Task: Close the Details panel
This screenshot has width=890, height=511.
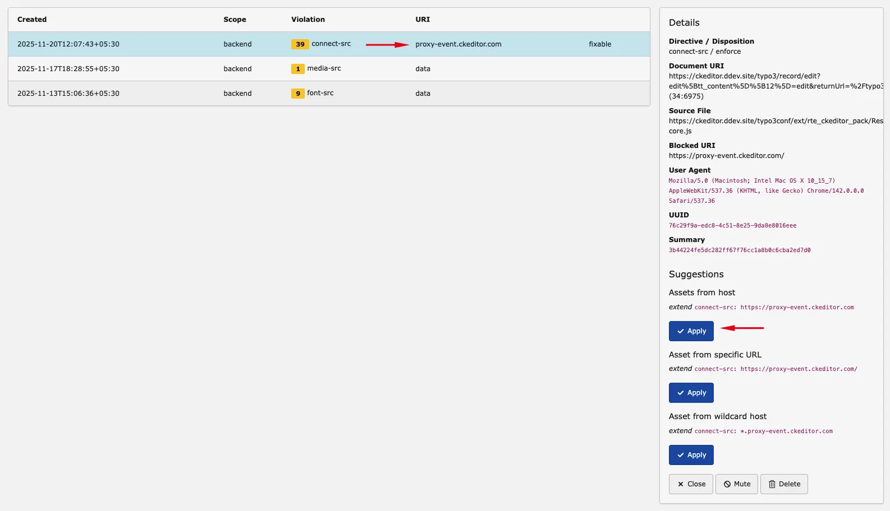Action: (x=691, y=484)
